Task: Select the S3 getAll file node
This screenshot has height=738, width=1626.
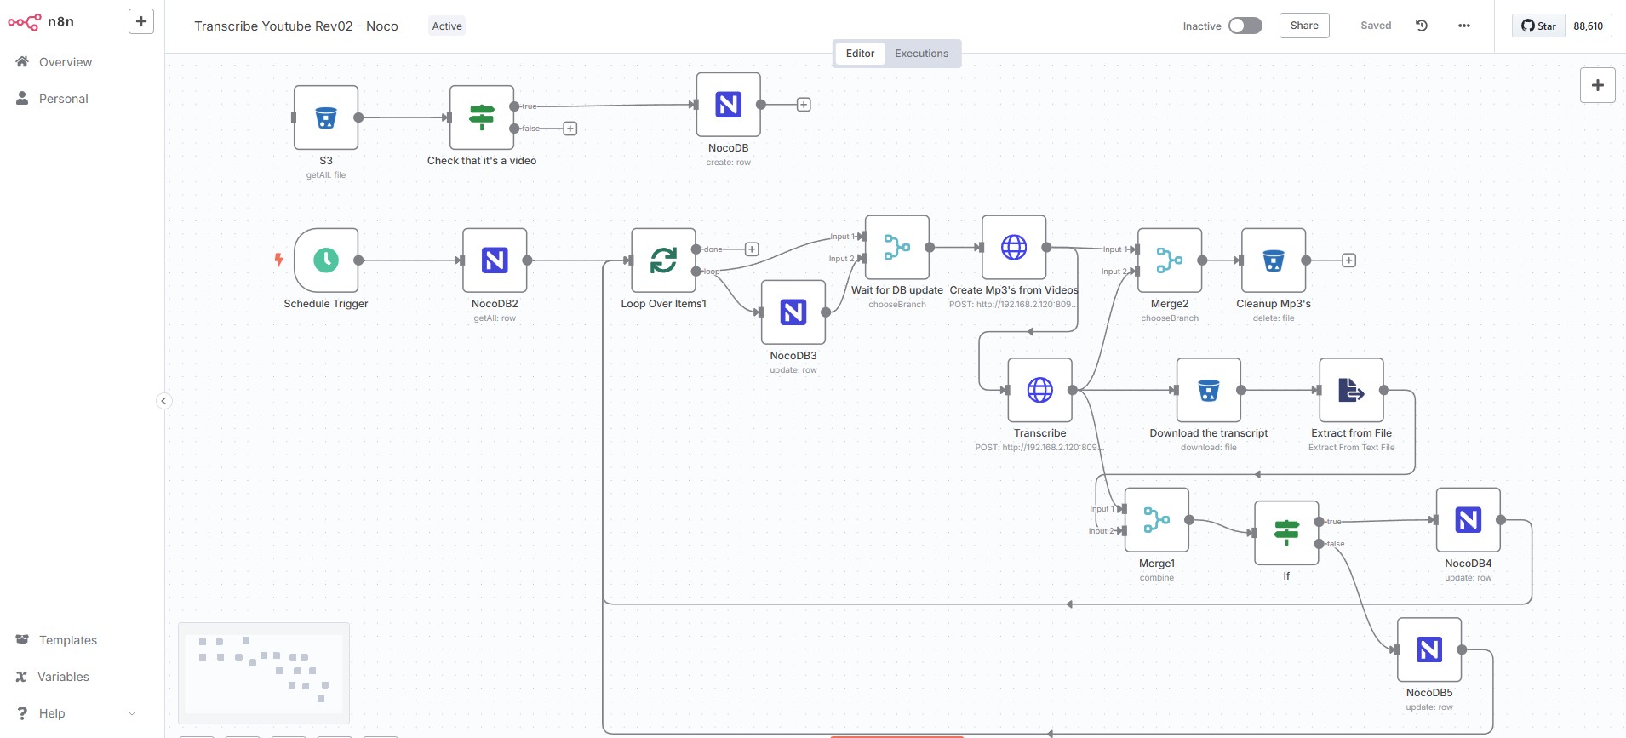Action: pyautogui.click(x=326, y=117)
